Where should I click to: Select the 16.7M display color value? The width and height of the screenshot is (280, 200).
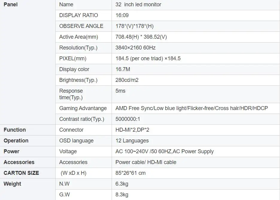point(123,69)
